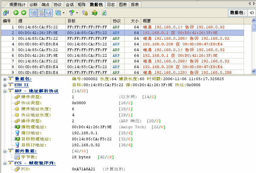This screenshot has height=173, width=256.
Task: Open the filter funnel dropdown arrow
Action: 77,13
